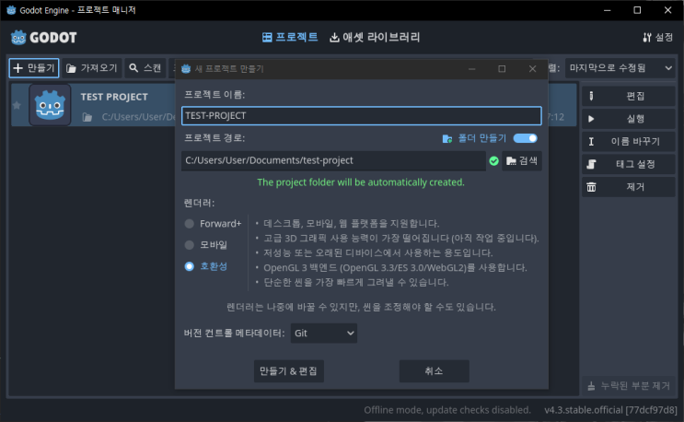Select the Forward+ renderer
Viewport: 684px width, 422px height.
(x=213, y=223)
